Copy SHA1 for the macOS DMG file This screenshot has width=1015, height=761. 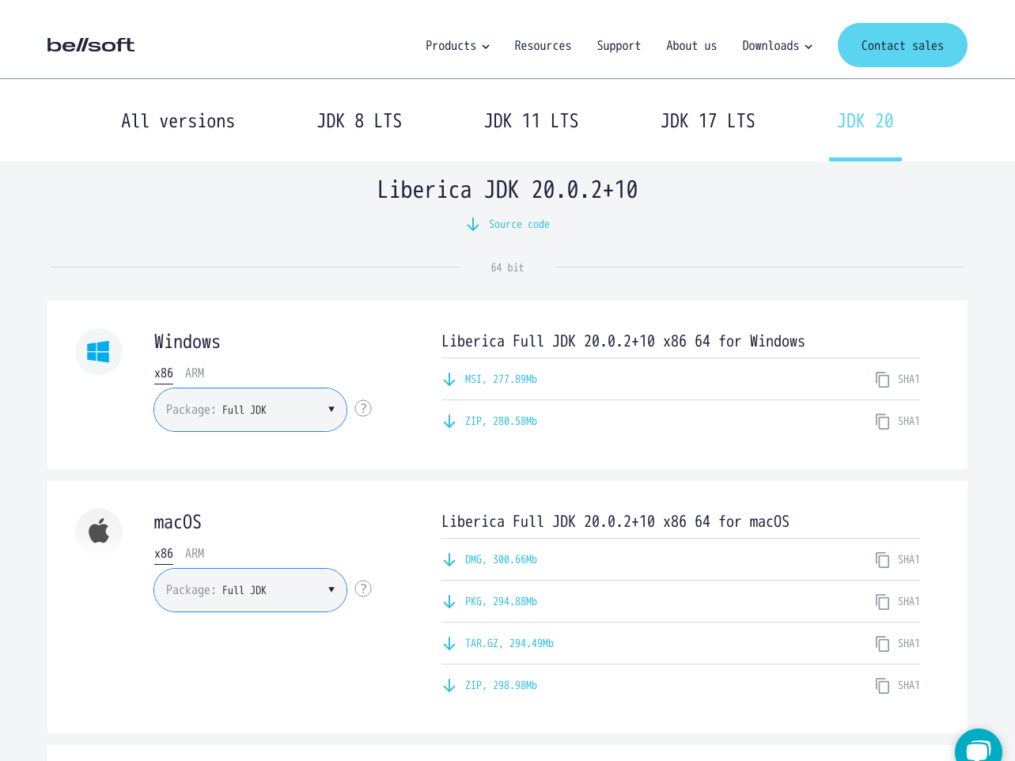pyautogui.click(x=882, y=560)
